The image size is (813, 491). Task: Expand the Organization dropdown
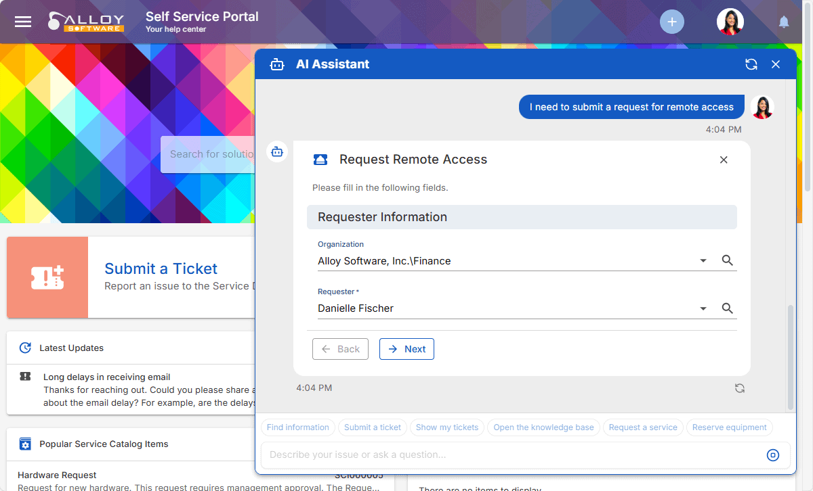703,261
